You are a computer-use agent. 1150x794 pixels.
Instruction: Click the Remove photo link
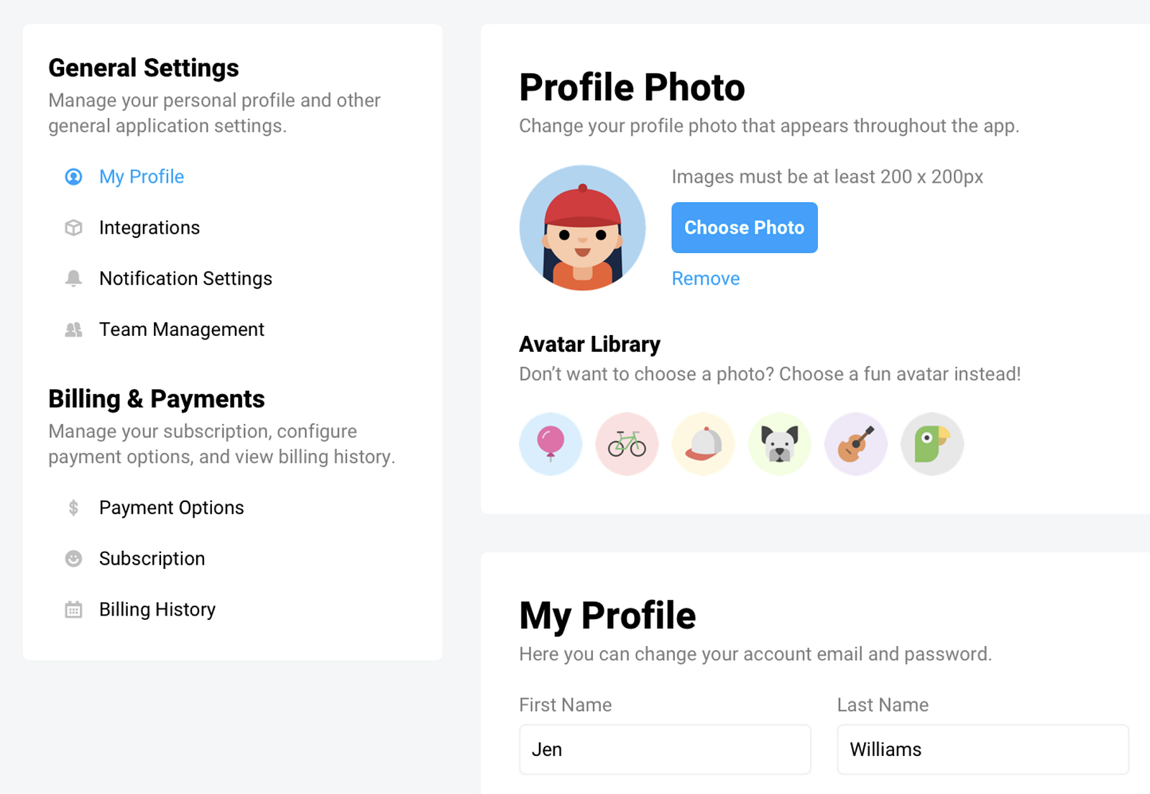tap(706, 278)
